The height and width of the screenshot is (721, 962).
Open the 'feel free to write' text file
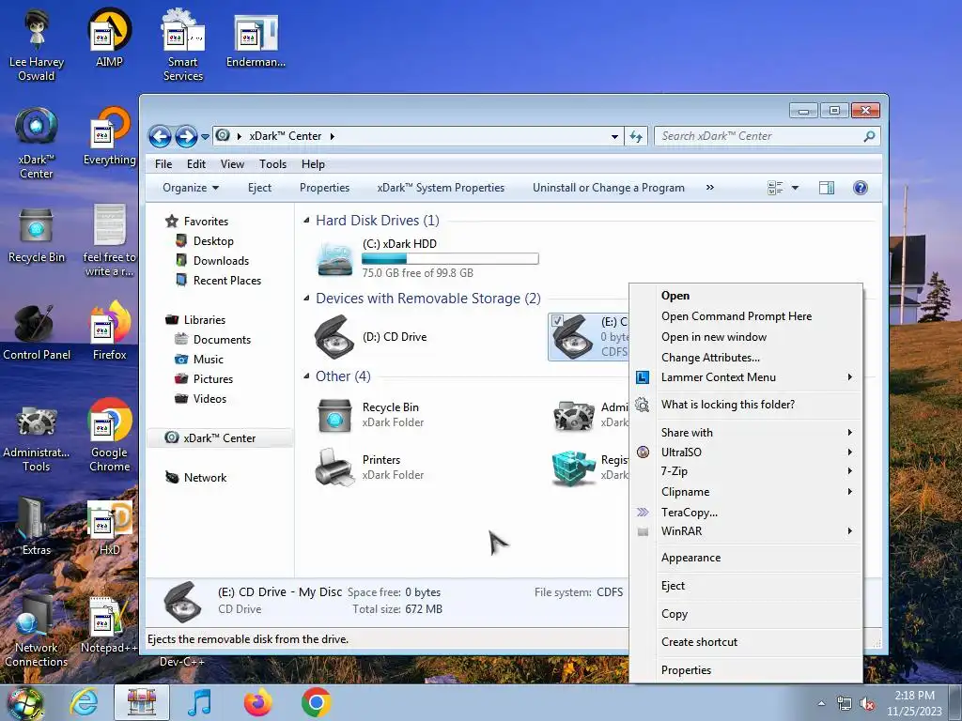point(109,240)
